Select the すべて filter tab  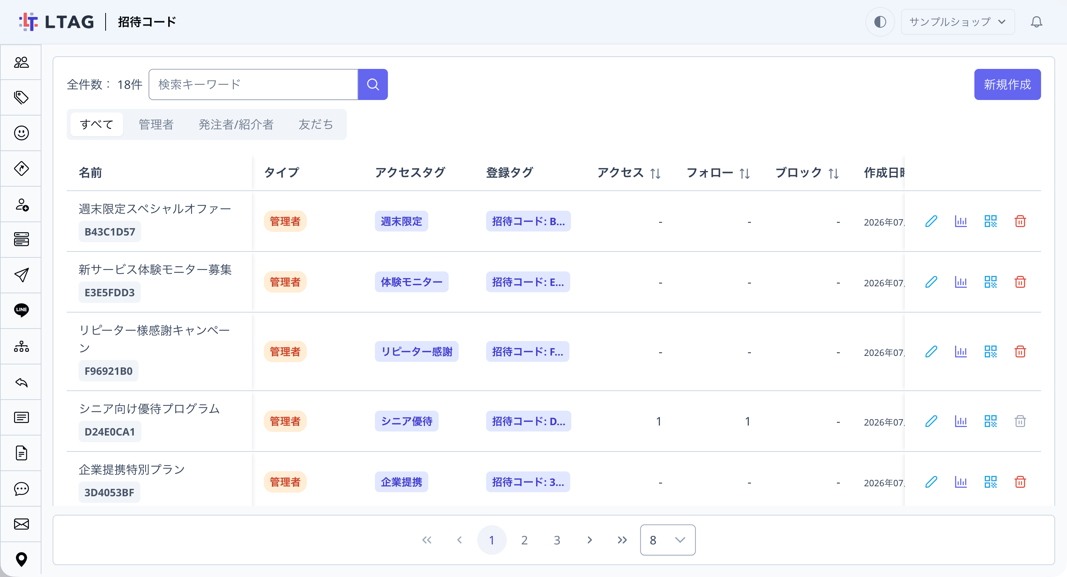click(96, 124)
